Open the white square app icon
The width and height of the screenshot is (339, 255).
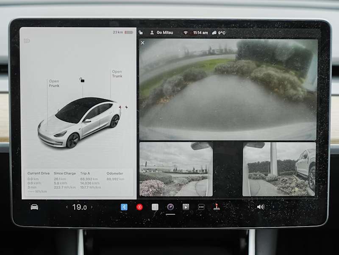pyautogui.click(x=155, y=207)
